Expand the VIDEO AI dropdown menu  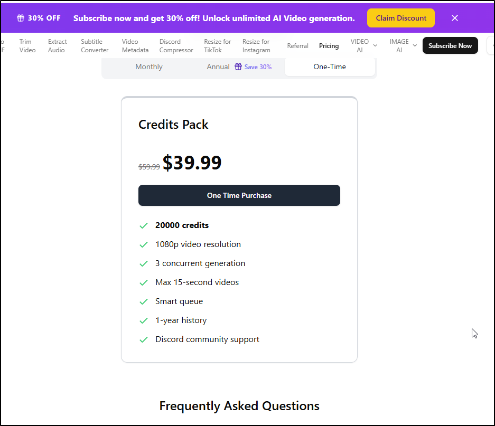[364, 46]
